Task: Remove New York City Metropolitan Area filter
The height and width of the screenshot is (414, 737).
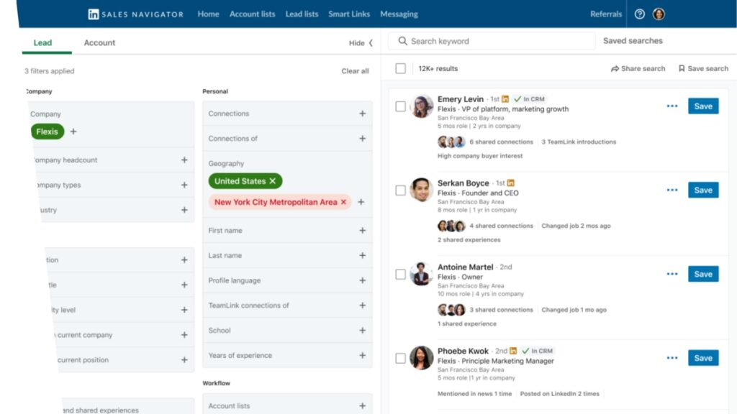Action: point(343,202)
